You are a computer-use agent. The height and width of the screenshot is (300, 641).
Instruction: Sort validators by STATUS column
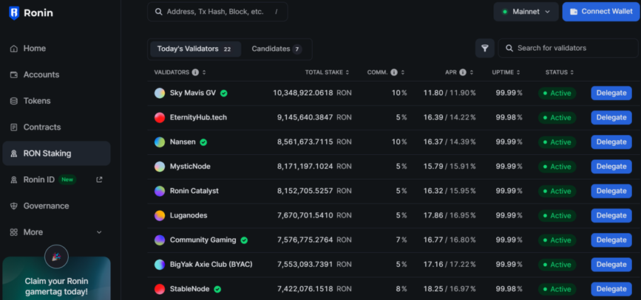(559, 72)
